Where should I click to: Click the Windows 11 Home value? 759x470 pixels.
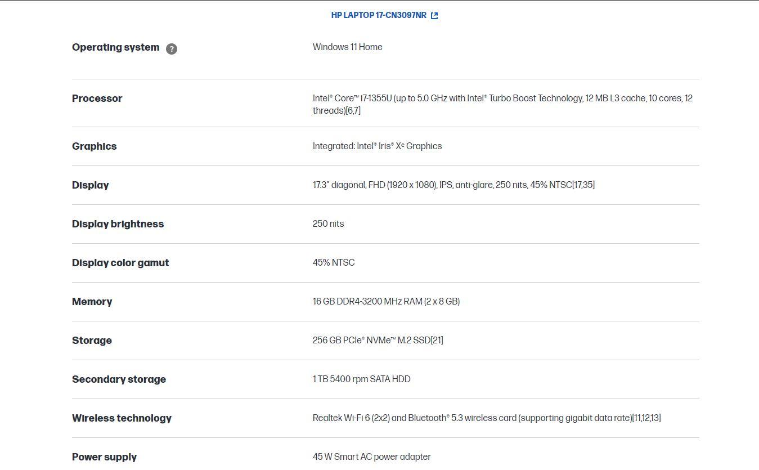click(x=347, y=47)
